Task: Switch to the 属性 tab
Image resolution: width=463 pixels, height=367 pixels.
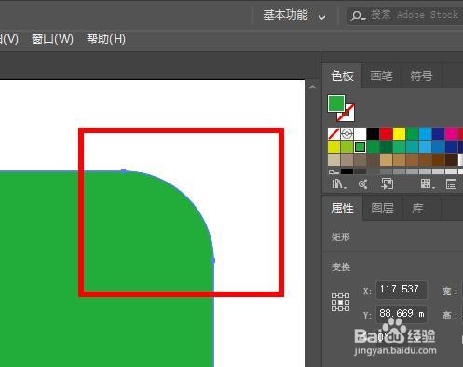Action: pyautogui.click(x=342, y=209)
